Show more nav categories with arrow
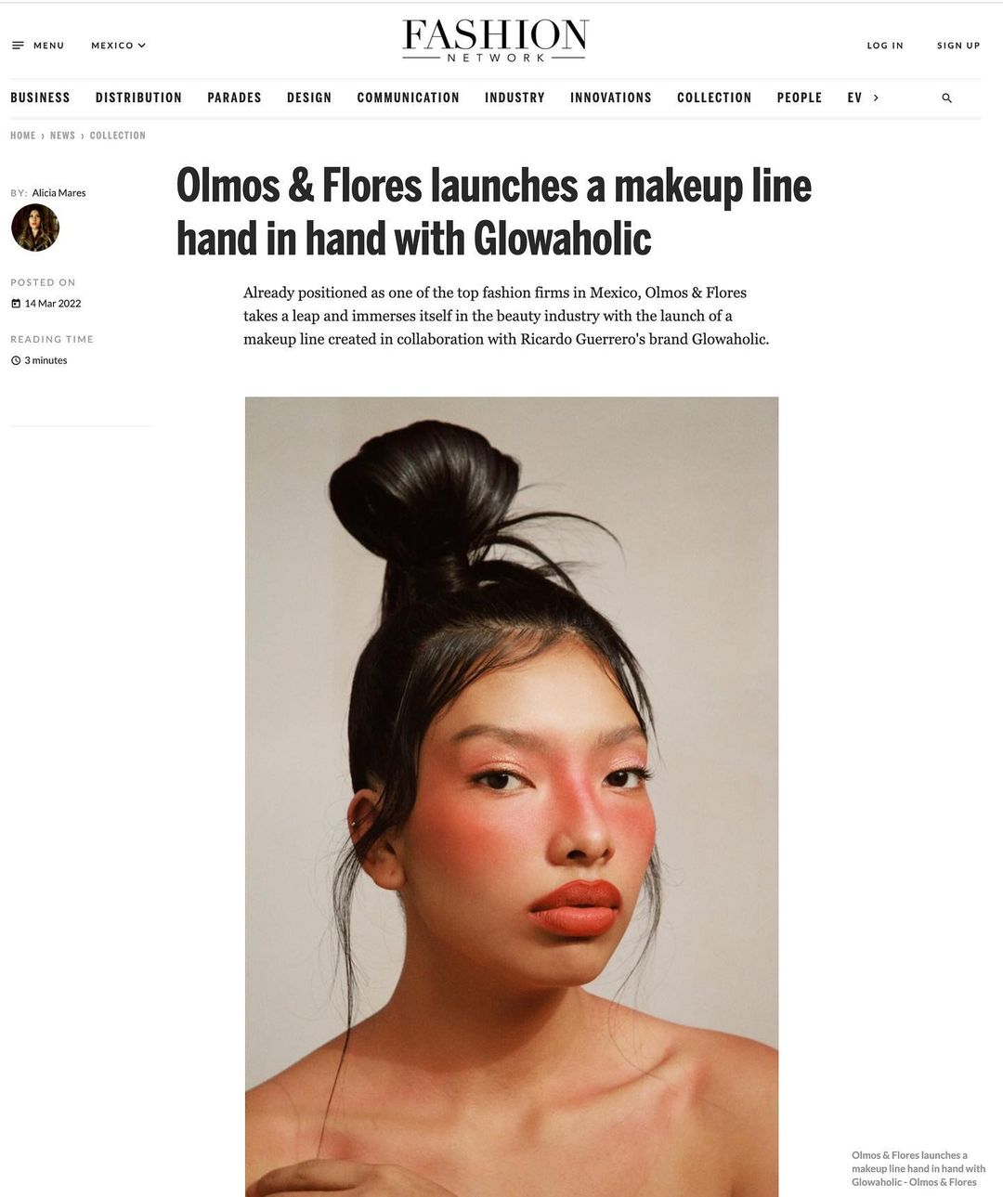The image size is (1003, 1197). point(876,98)
